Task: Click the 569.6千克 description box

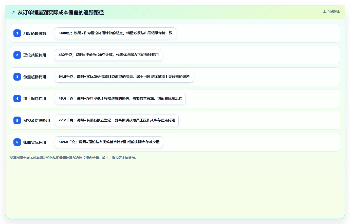Action: (x=109, y=142)
